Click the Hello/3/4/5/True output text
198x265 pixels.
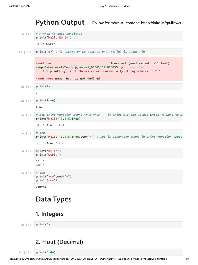(x=50, y=143)
